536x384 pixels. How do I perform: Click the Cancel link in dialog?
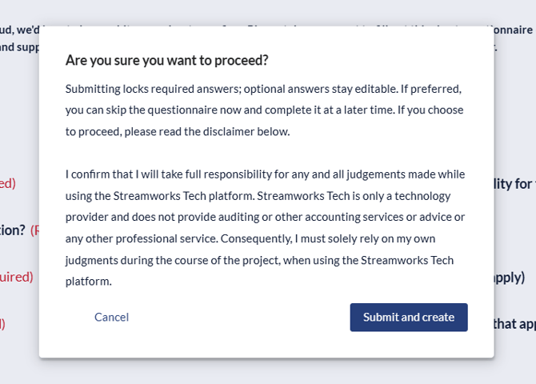pyautogui.click(x=111, y=317)
